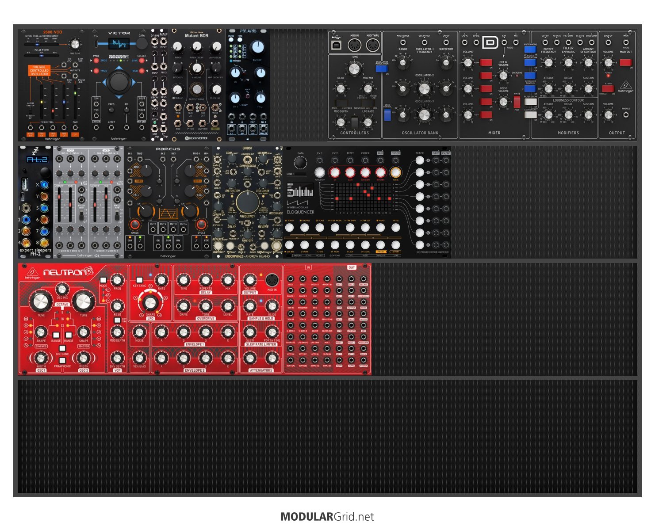Click the MIDI IN socket on the Neutron
This screenshot has height=526, width=655.
coord(272,280)
